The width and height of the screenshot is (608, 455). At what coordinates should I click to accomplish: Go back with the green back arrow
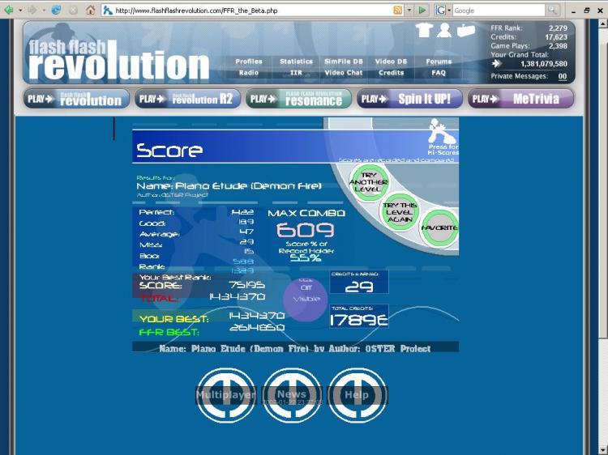tap(9, 10)
